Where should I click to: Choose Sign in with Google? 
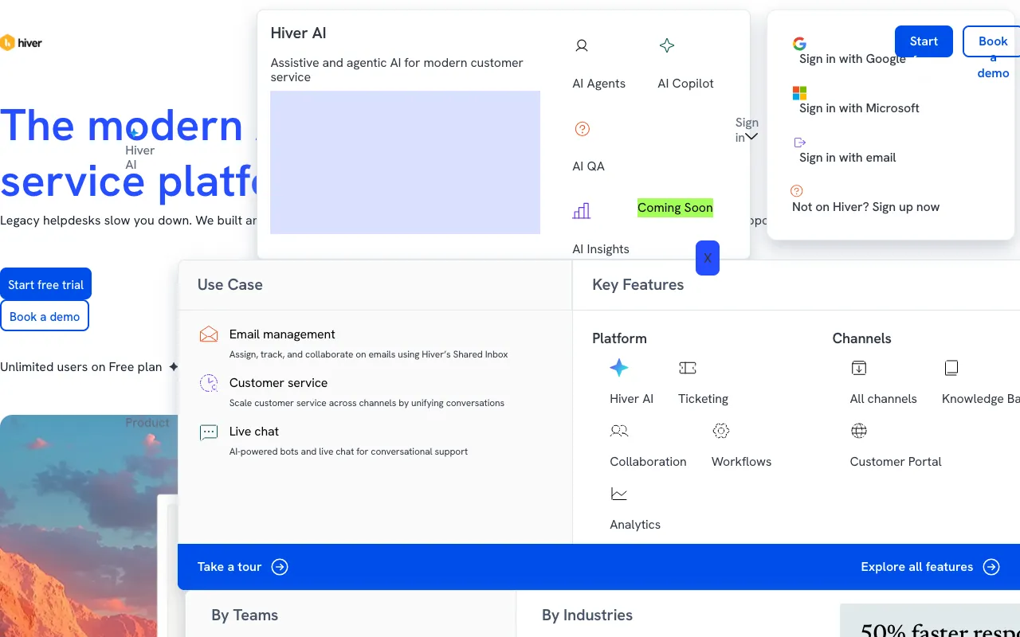(852, 58)
